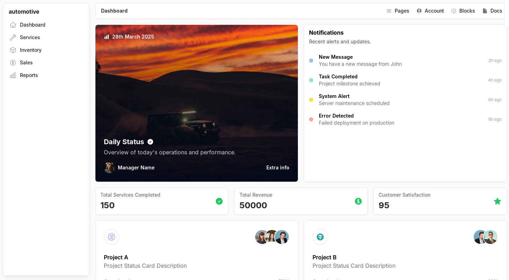Image resolution: width=509 pixels, height=280 pixels.
Task: Select the Error Detected notification
Action: click(357, 119)
